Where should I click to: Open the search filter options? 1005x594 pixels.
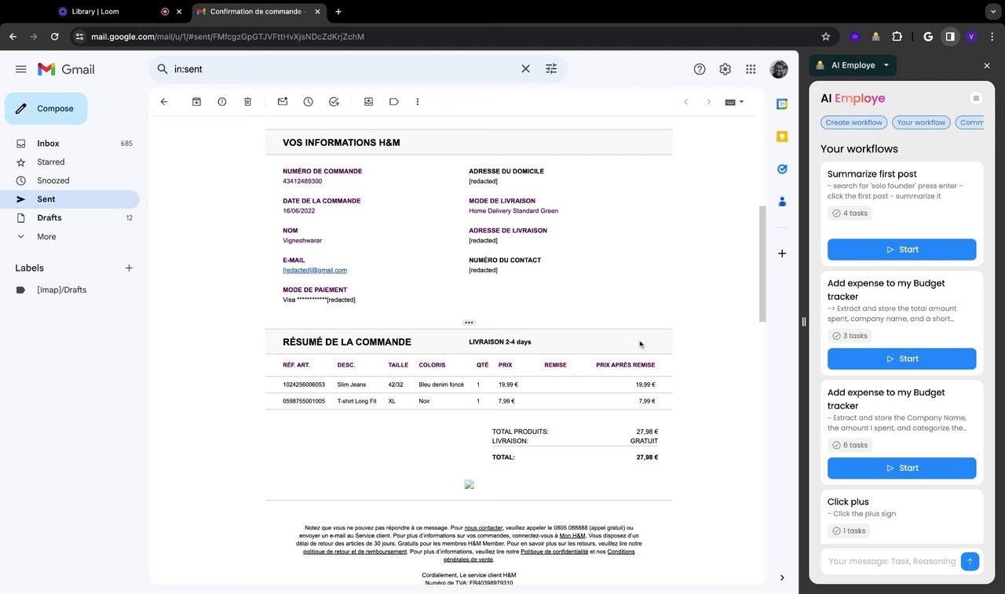551,69
